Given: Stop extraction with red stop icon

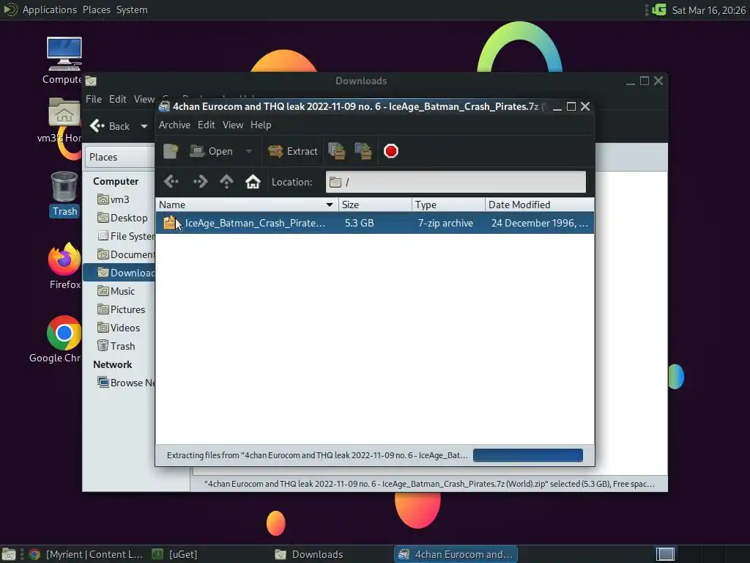Looking at the screenshot, I should pos(391,151).
